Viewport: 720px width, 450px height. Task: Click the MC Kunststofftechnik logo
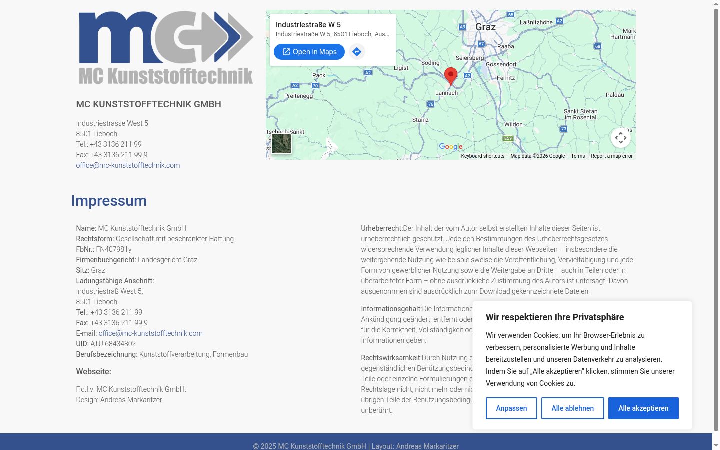(166, 48)
